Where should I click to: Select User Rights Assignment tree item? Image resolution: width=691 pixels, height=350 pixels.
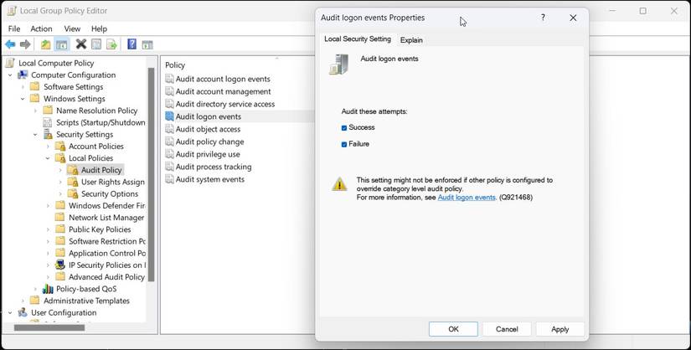click(x=112, y=182)
